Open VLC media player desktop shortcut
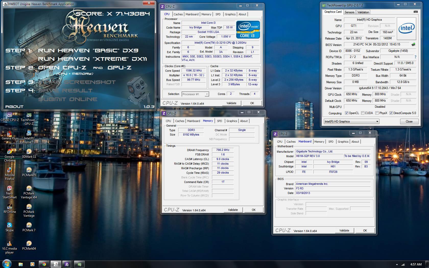429x268 pixels. coord(9,248)
